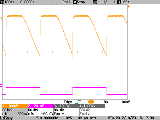Click the orange trigger level T marker
The height and width of the screenshot is (120, 160).
(x=129, y=6)
